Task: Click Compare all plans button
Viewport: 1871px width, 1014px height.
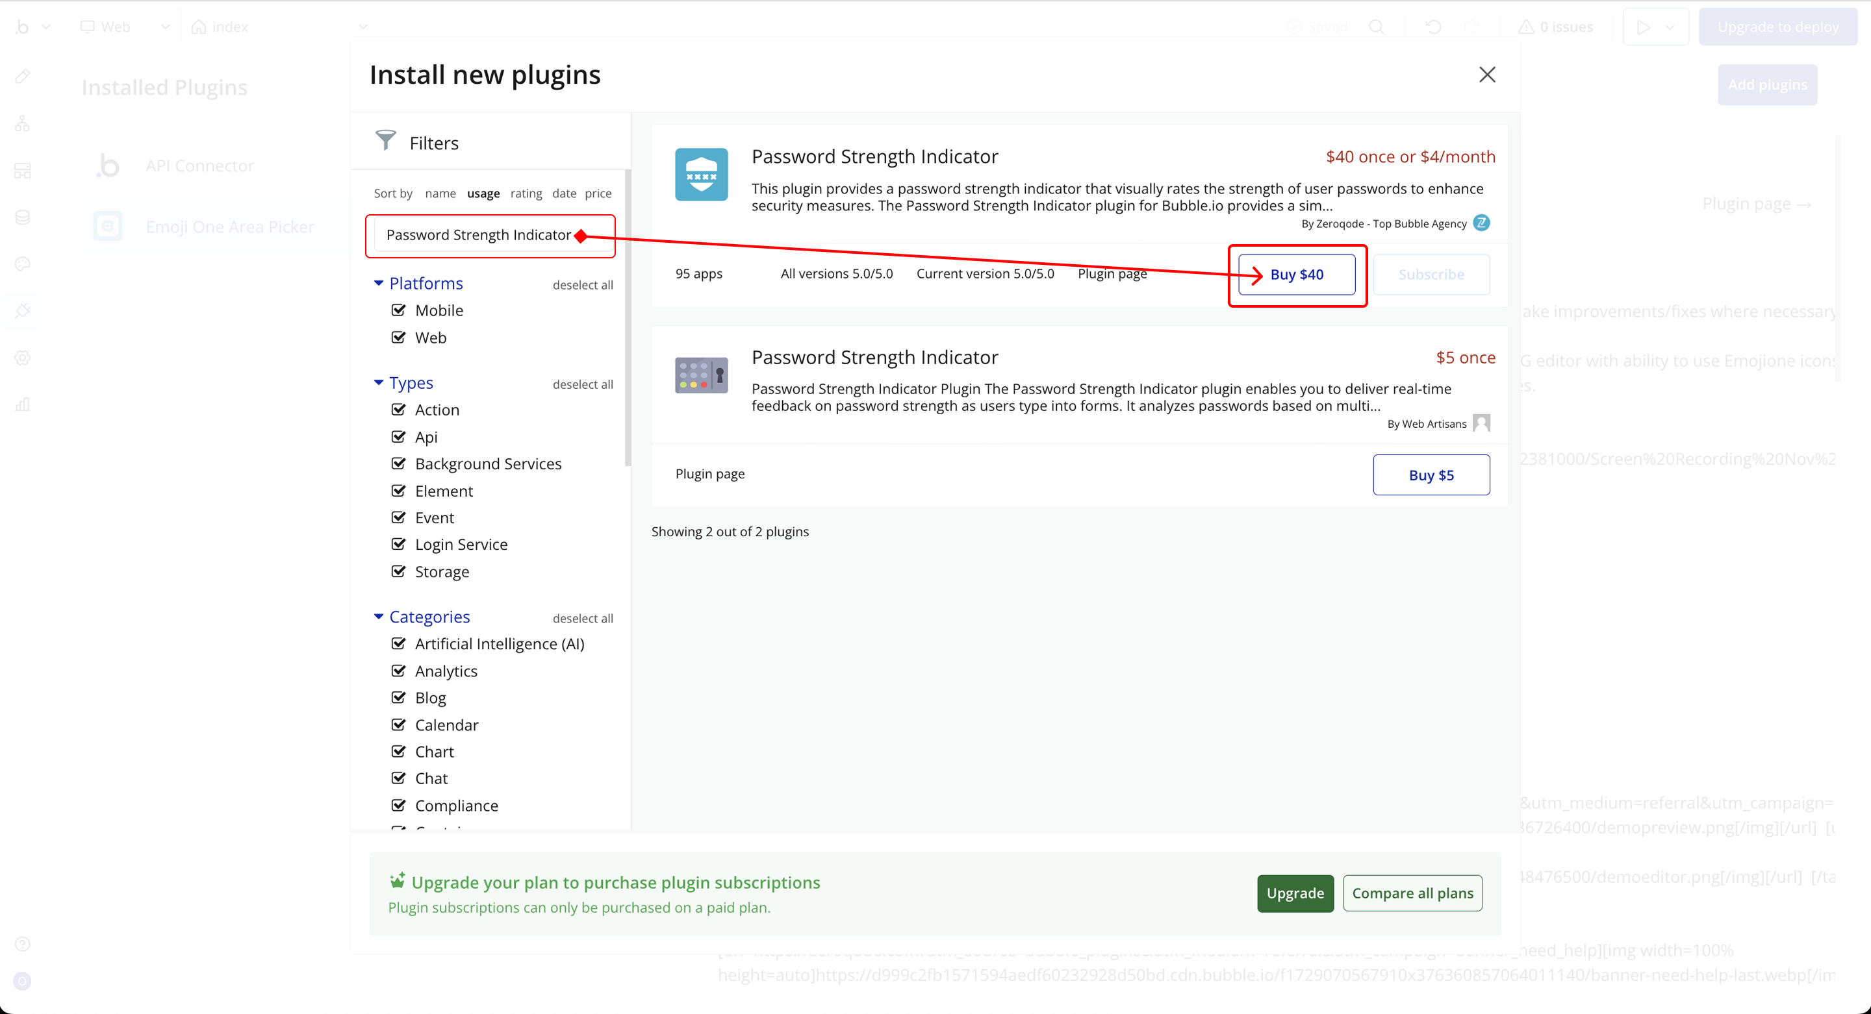Action: (x=1412, y=893)
